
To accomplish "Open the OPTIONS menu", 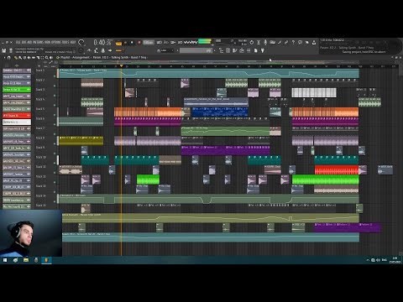I will tap(56, 42).
